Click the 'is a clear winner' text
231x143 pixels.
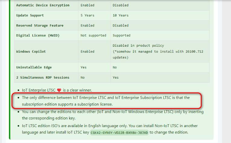tap(78, 90)
